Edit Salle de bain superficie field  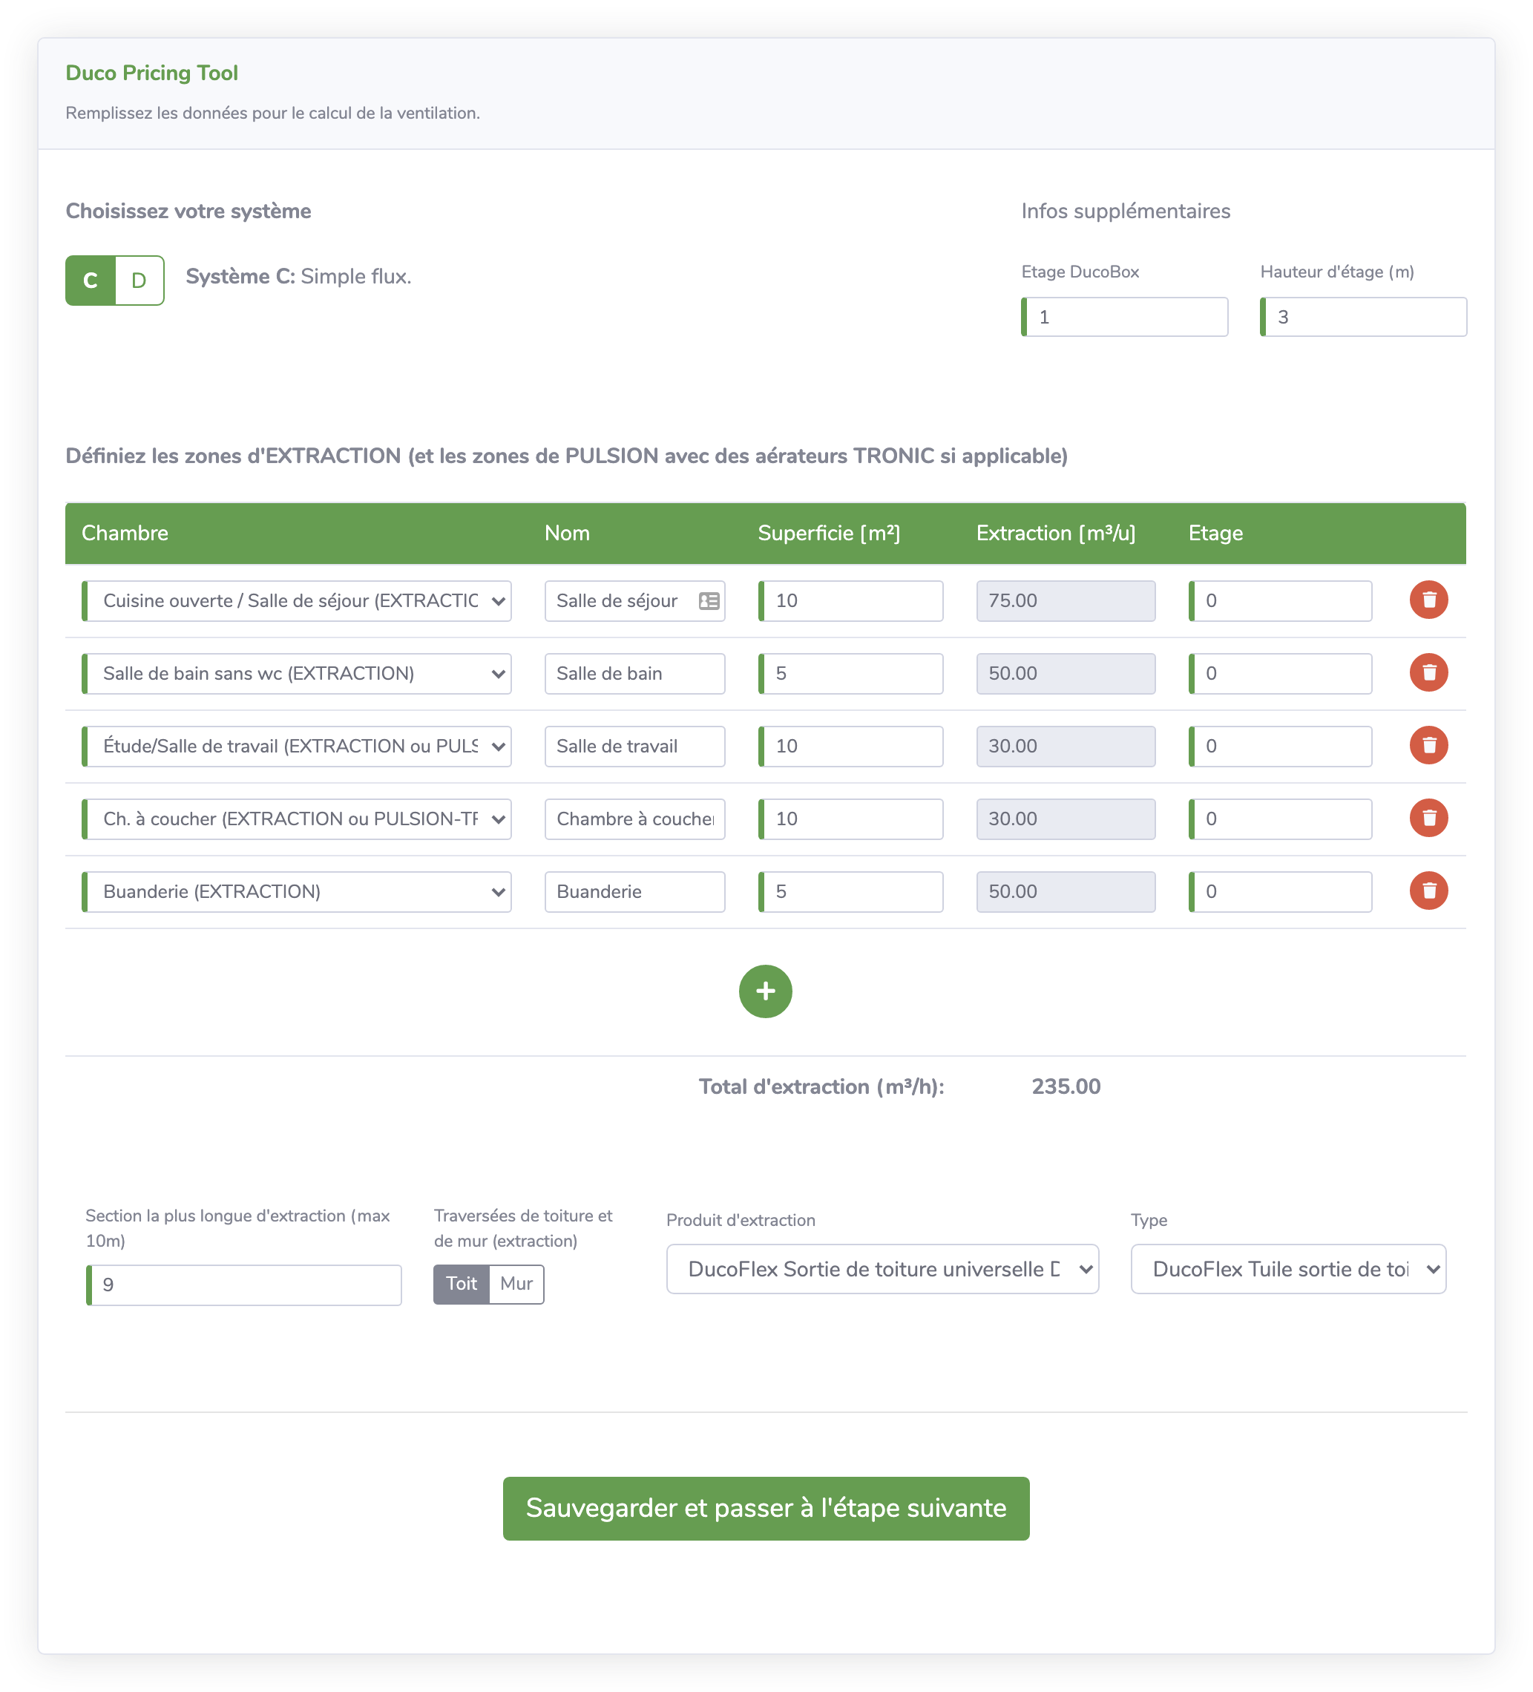pyautogui.click(x=851, y=674)
